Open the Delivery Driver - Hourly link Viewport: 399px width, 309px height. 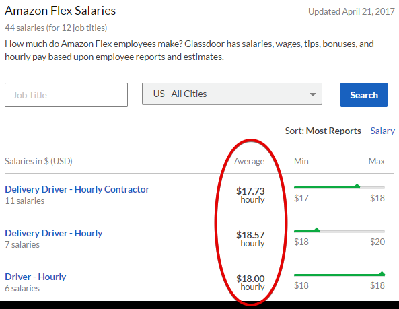pyautogui.click(x=54, y=233)
